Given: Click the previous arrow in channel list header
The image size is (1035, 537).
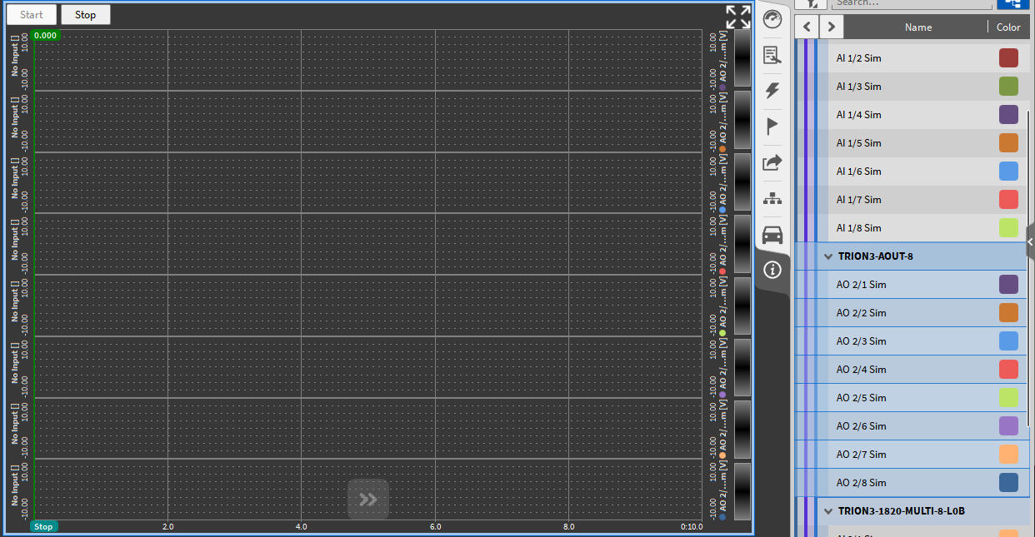Looking at the screenshot, I should click(807, 27).
